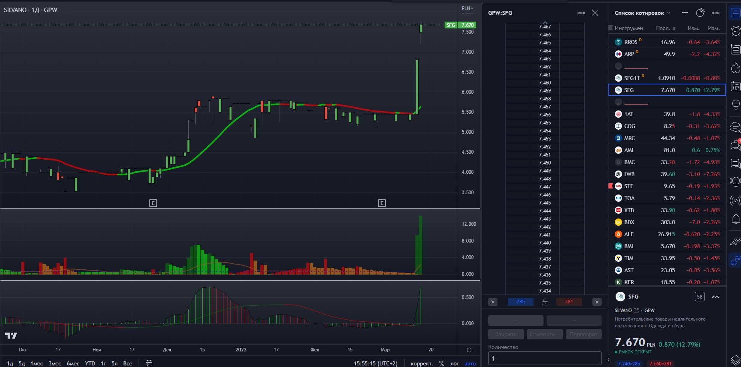Viewport: 741px width, 367px height.
Task: Cancel ask orders with right X button
Action: point(597,302)
